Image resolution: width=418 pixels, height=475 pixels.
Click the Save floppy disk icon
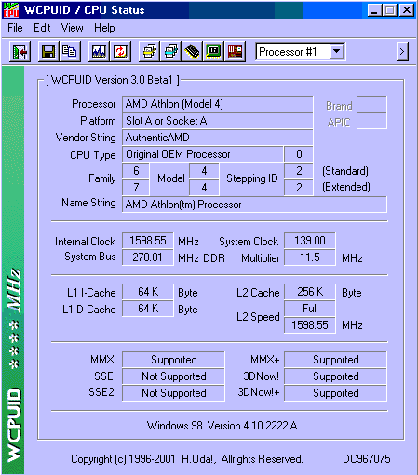(48, 51)
